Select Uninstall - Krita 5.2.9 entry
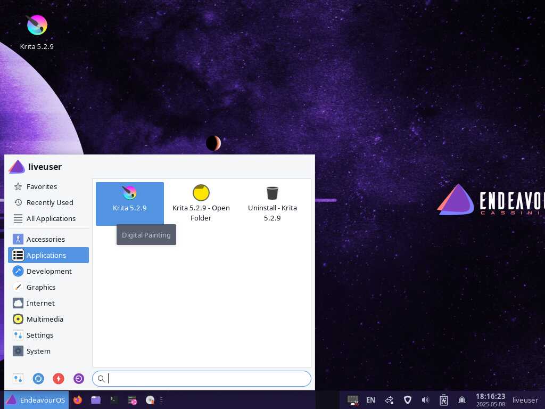Image resolution: width=545 pixels, height=409 pixels. pos(272,203)
